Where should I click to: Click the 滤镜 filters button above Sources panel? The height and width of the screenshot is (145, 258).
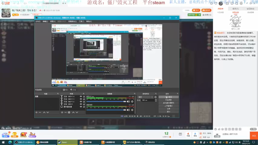[73, 90]
